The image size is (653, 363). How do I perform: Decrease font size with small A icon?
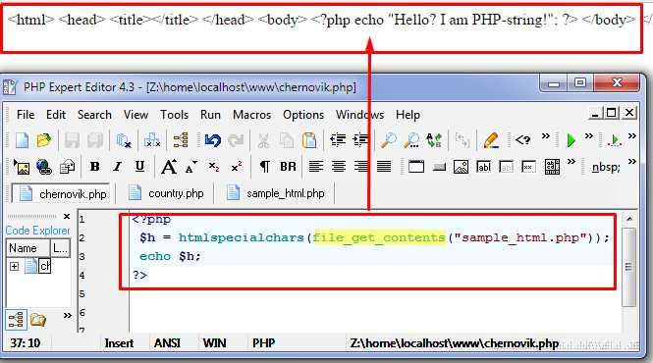tap(191, 168)
